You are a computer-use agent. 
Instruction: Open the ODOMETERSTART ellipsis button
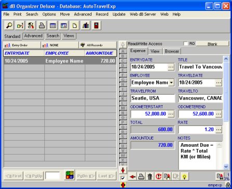171,114
